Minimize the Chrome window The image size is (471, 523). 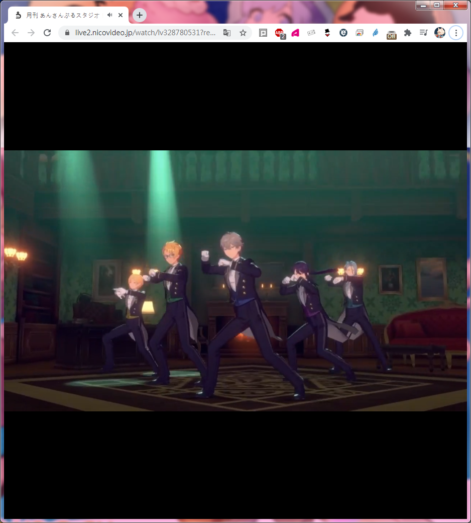(423, 6)
